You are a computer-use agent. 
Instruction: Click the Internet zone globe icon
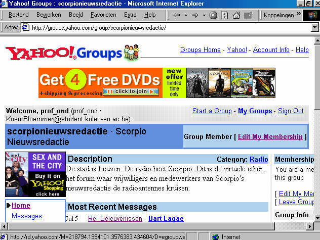tap(215, 237)
